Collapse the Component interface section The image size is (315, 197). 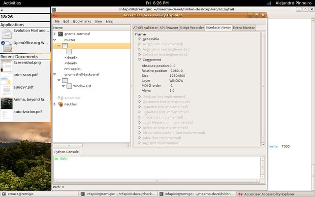[x=140, y=60]
